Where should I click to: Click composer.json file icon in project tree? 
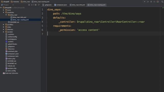pos(6,54)
